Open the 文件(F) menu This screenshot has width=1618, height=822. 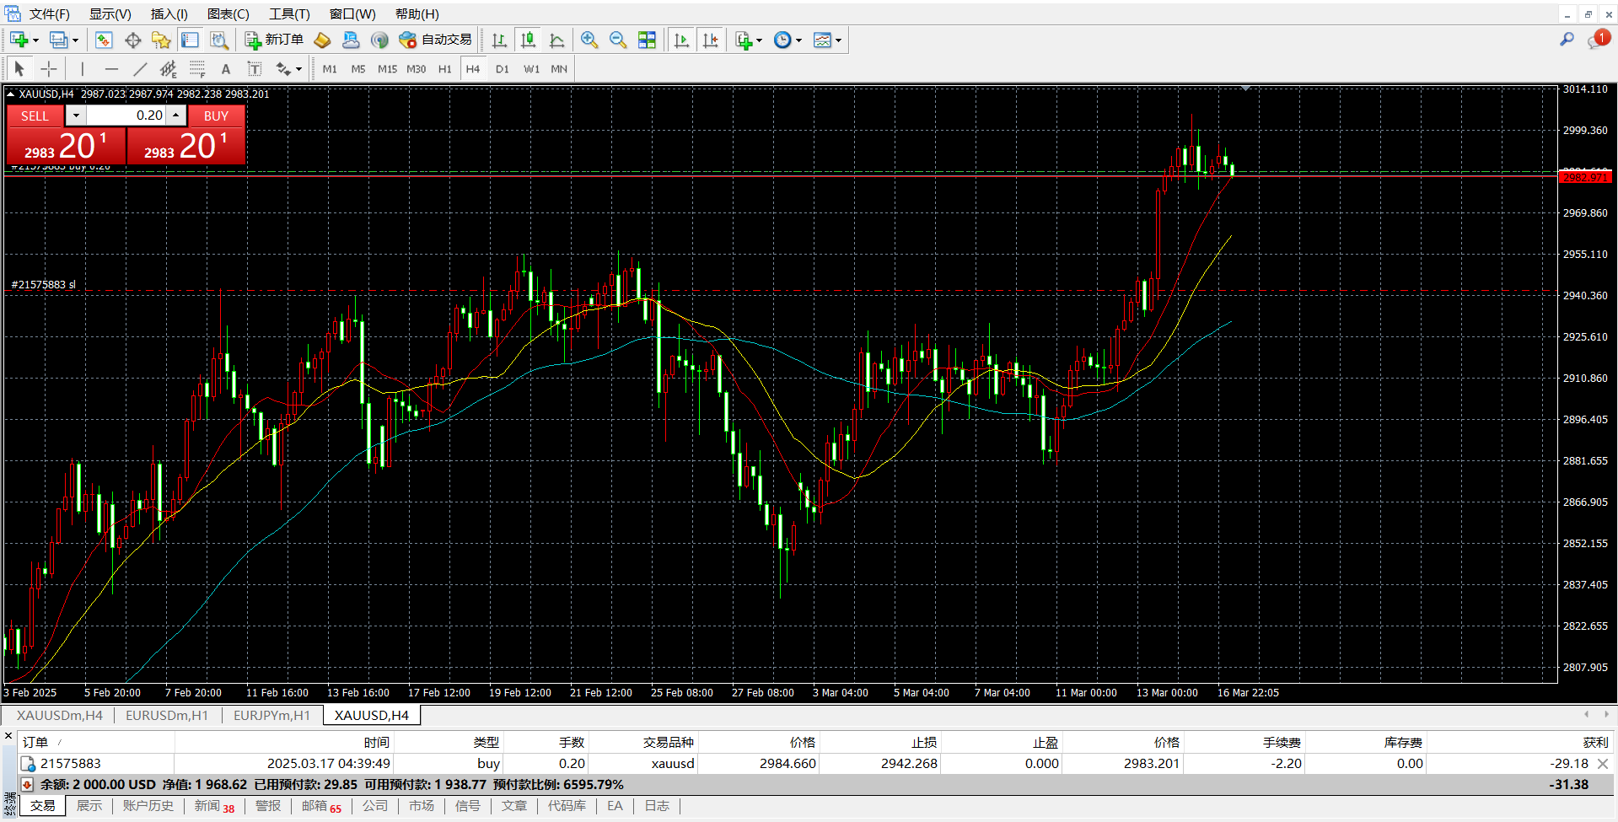(x=49, y=14)
